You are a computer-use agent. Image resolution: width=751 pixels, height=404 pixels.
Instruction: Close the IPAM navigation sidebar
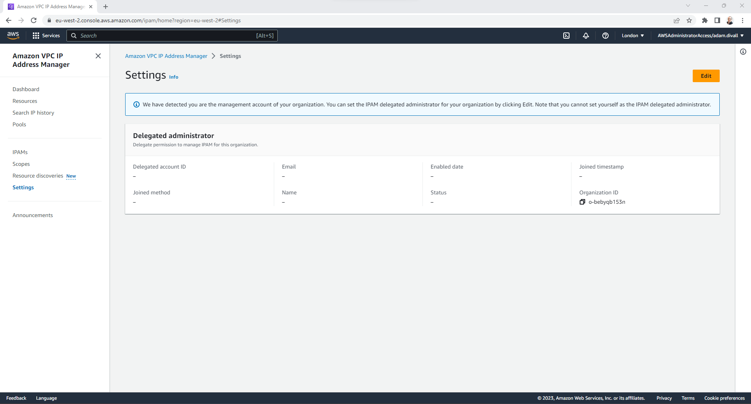coord(98,56)
